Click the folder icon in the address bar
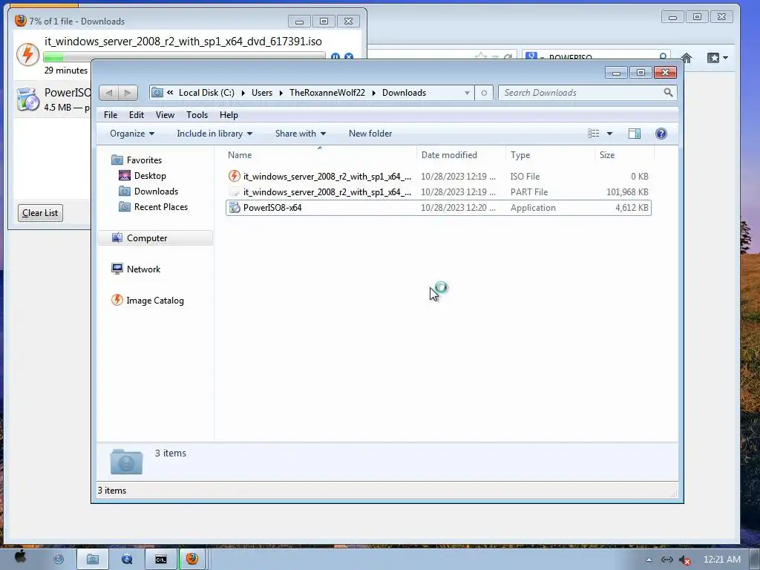The height and width of the screenshot is (570, 760). [x=157, y=92]
